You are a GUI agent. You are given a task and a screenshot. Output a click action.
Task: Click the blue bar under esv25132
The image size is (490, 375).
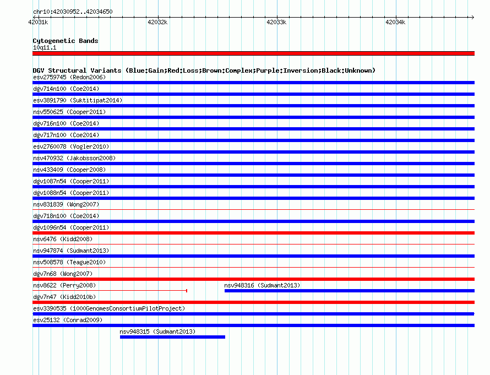[x=253, y=325]
